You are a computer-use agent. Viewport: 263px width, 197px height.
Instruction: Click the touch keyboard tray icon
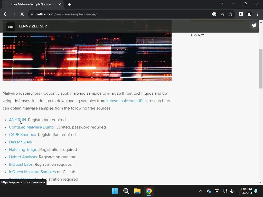click(x=217, y=191)
